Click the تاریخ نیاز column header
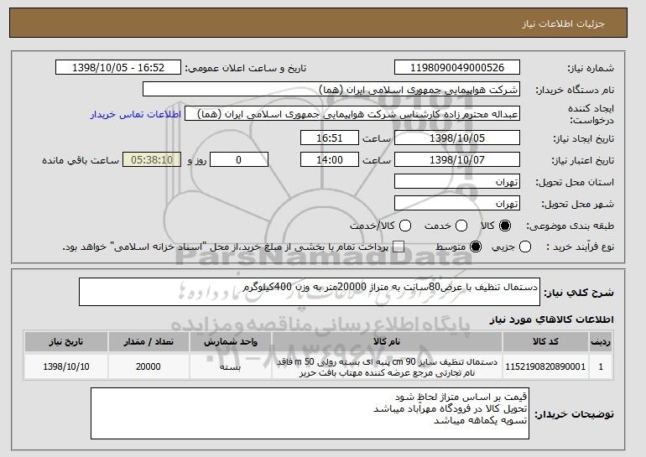 pyautogui.click(x=66, y=342)
